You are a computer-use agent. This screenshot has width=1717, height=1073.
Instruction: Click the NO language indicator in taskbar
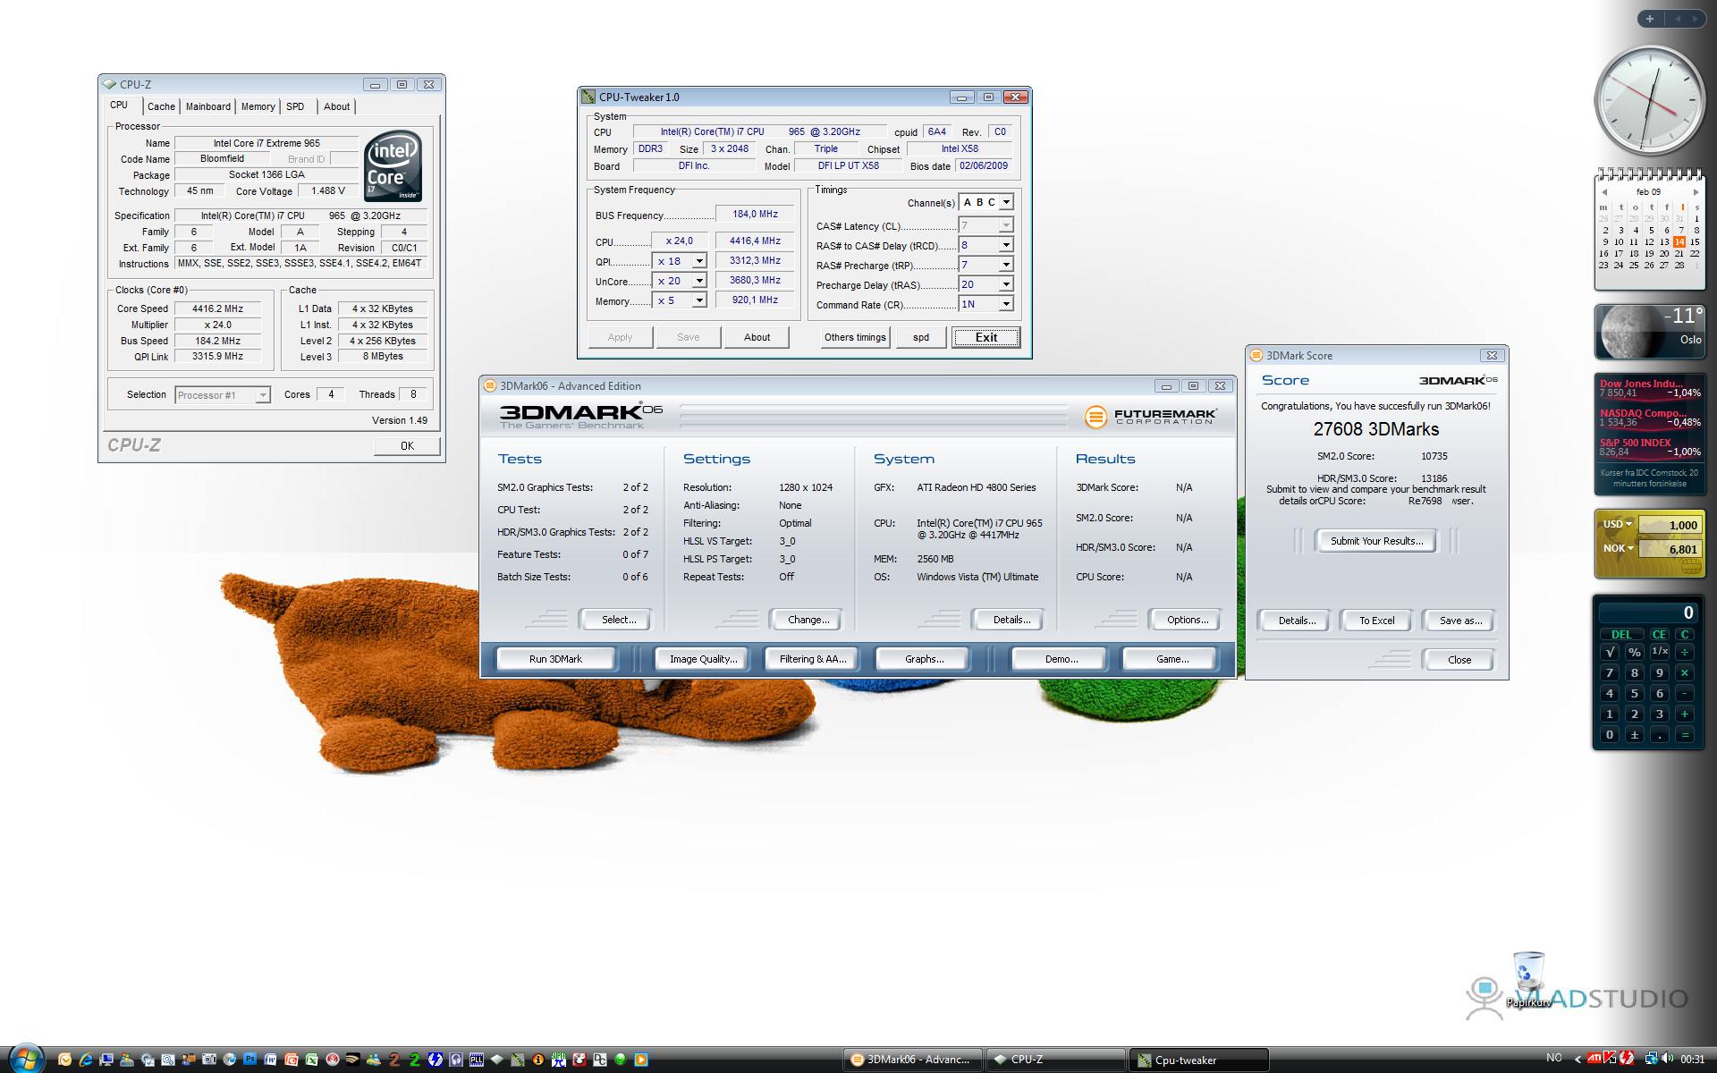pyautogui.click(x=1554, y=1058)
